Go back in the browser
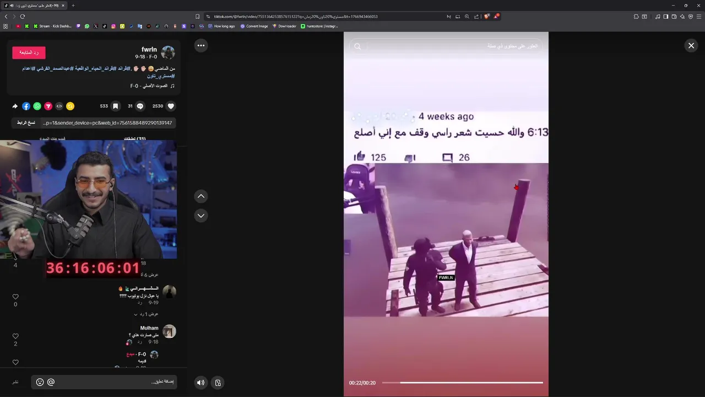The width and height of the screenshot is (705, 397). (x=6, y=17)
